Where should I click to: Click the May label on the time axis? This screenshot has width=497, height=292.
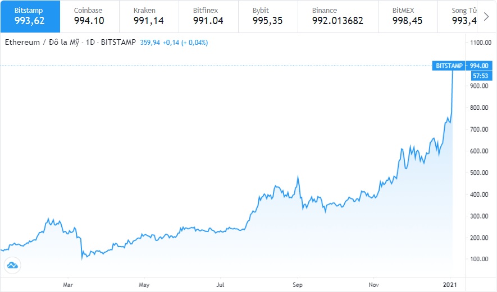[x=144, y=285]
